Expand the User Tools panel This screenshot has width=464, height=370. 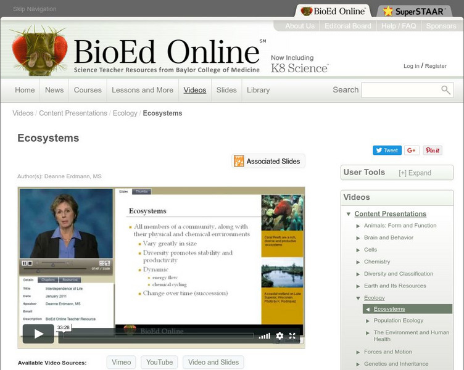click(x=415, y=173)
